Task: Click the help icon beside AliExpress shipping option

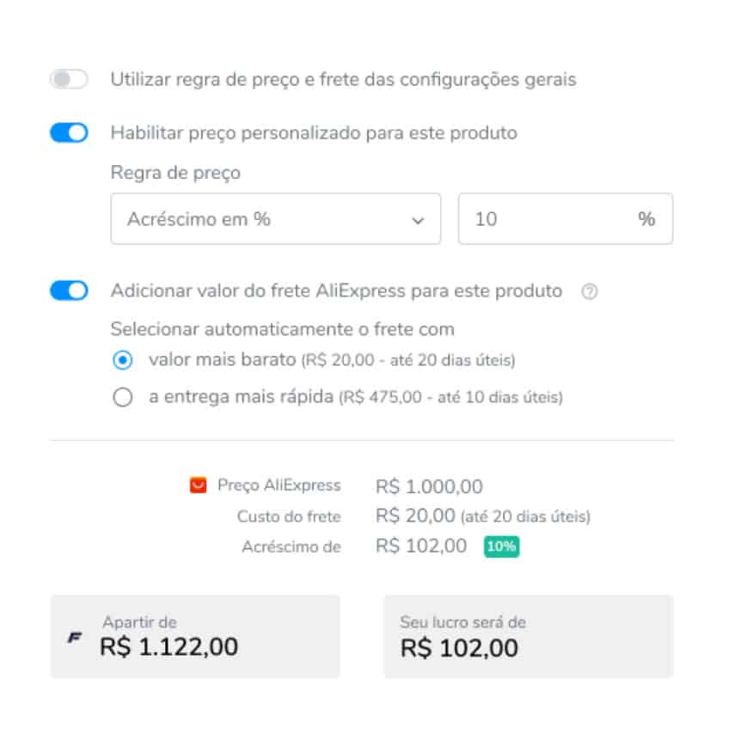Action: (x=589, y=291)
